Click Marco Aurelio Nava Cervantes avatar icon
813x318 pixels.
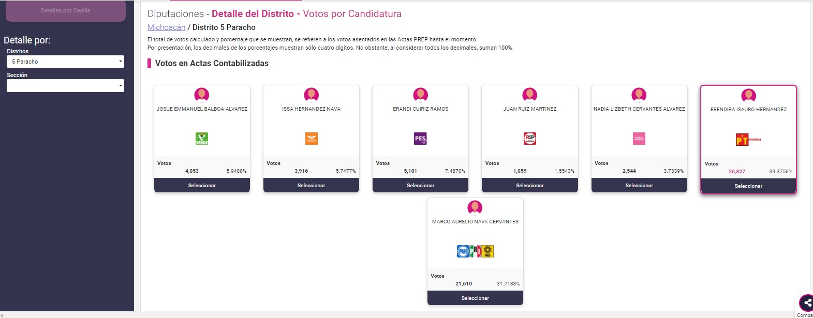[x=475, y=208]
